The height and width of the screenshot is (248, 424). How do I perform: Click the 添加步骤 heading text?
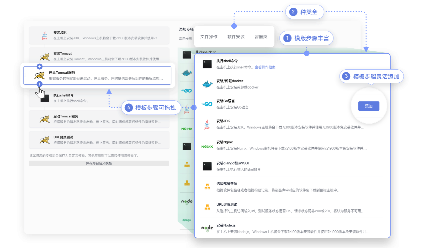[186, 29]
